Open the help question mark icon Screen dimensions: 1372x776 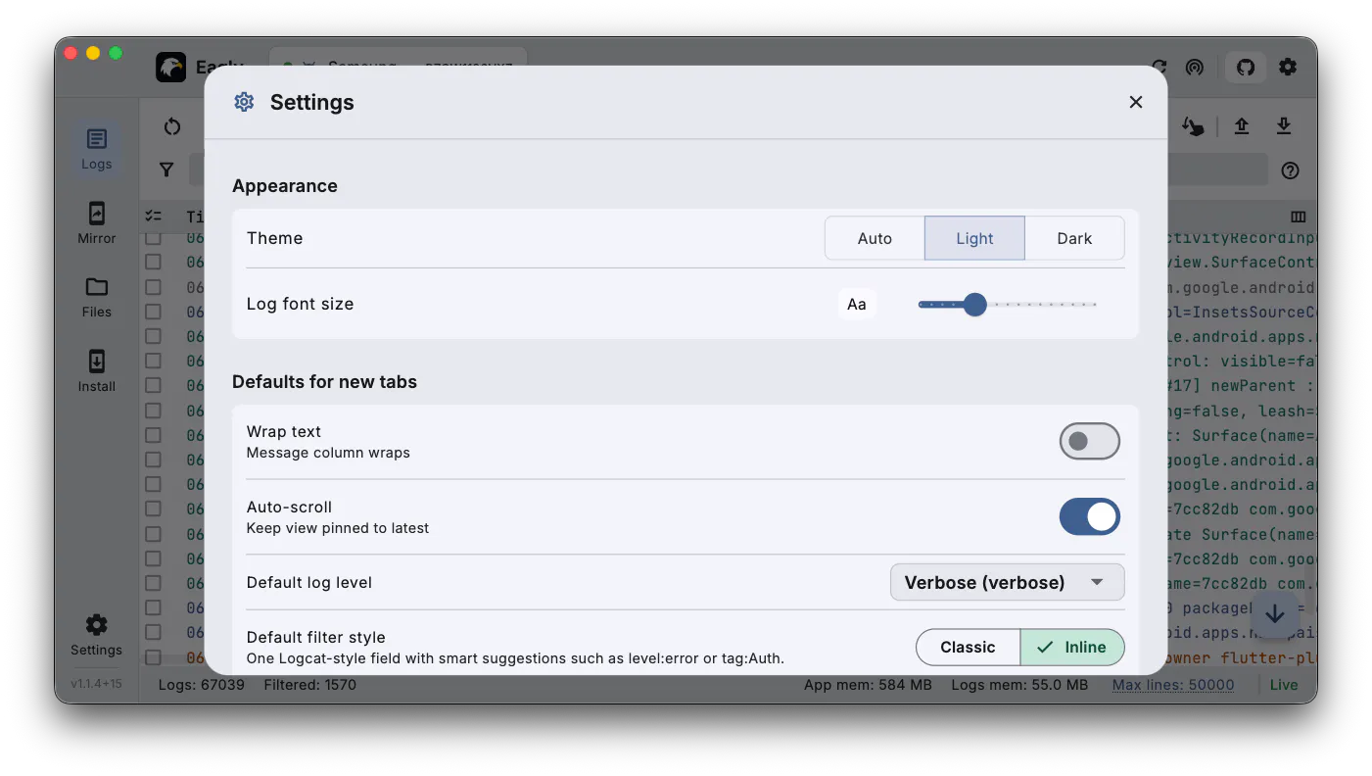click(1291, 170)
